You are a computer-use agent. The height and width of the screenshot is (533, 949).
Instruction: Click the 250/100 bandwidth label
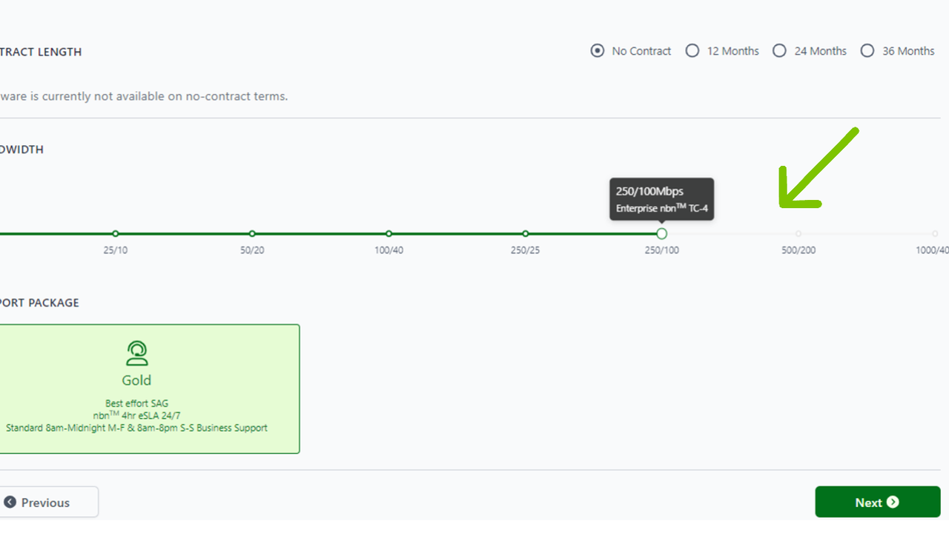(x=662, y=250)
